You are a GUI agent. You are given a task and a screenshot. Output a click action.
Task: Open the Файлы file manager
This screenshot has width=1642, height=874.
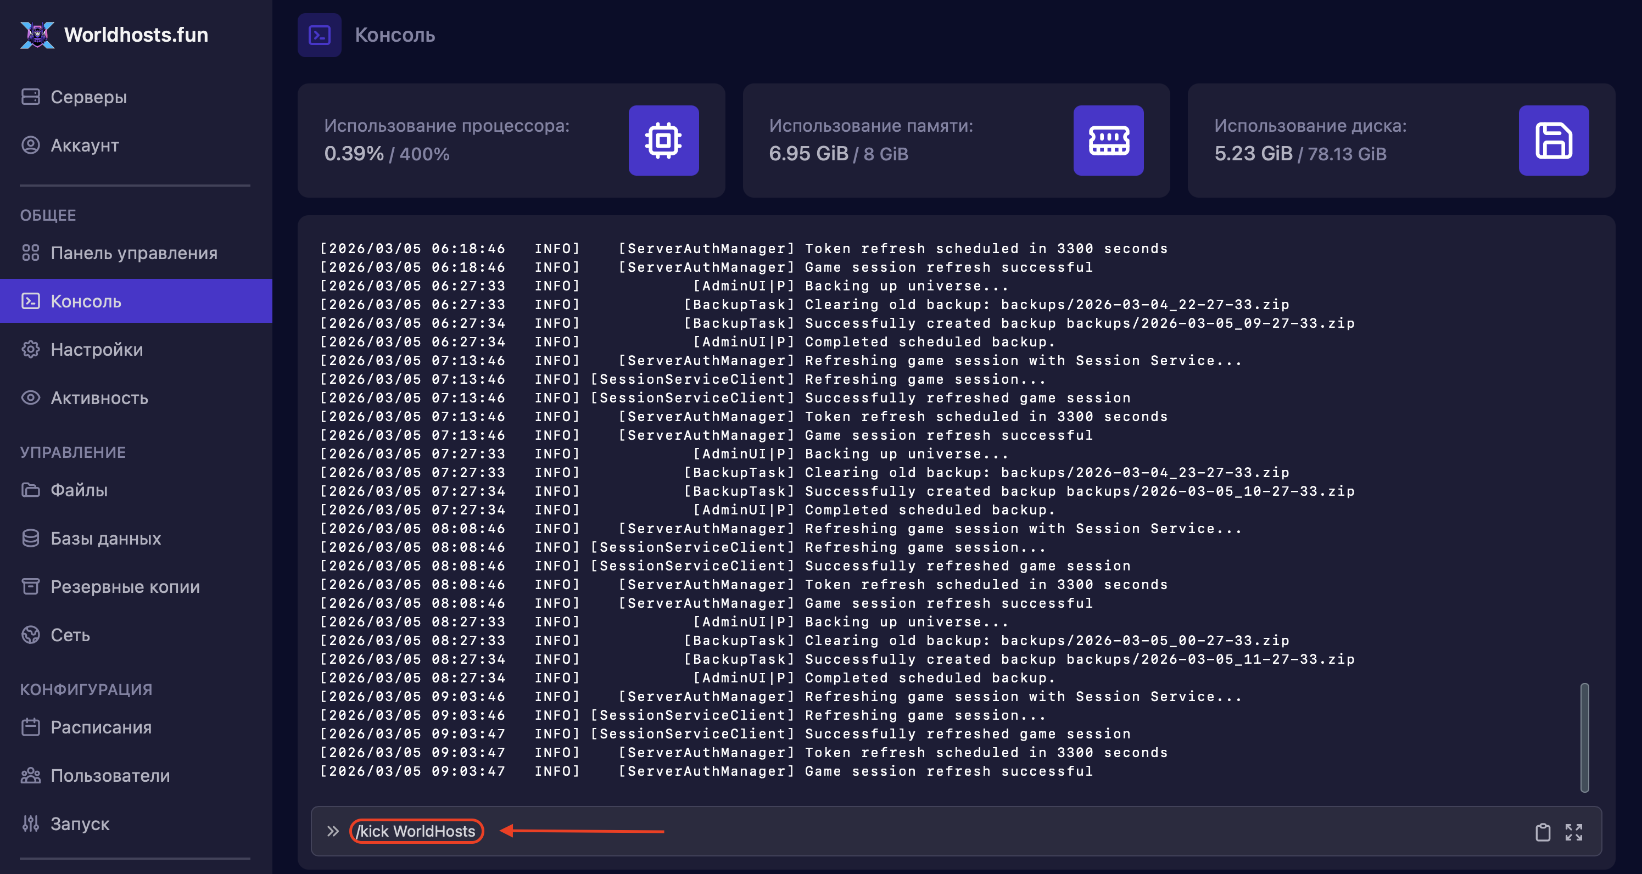[x=79, y=490]
